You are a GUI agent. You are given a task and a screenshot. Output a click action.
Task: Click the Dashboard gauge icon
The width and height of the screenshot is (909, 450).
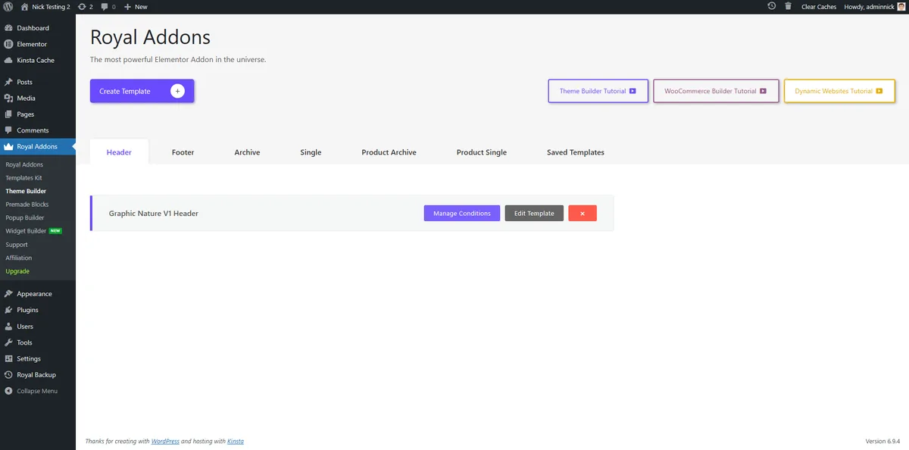tap(8, 28)
